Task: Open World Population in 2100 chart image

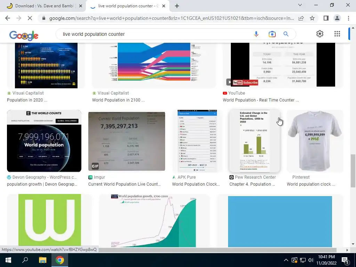Action: coord(154,62)
